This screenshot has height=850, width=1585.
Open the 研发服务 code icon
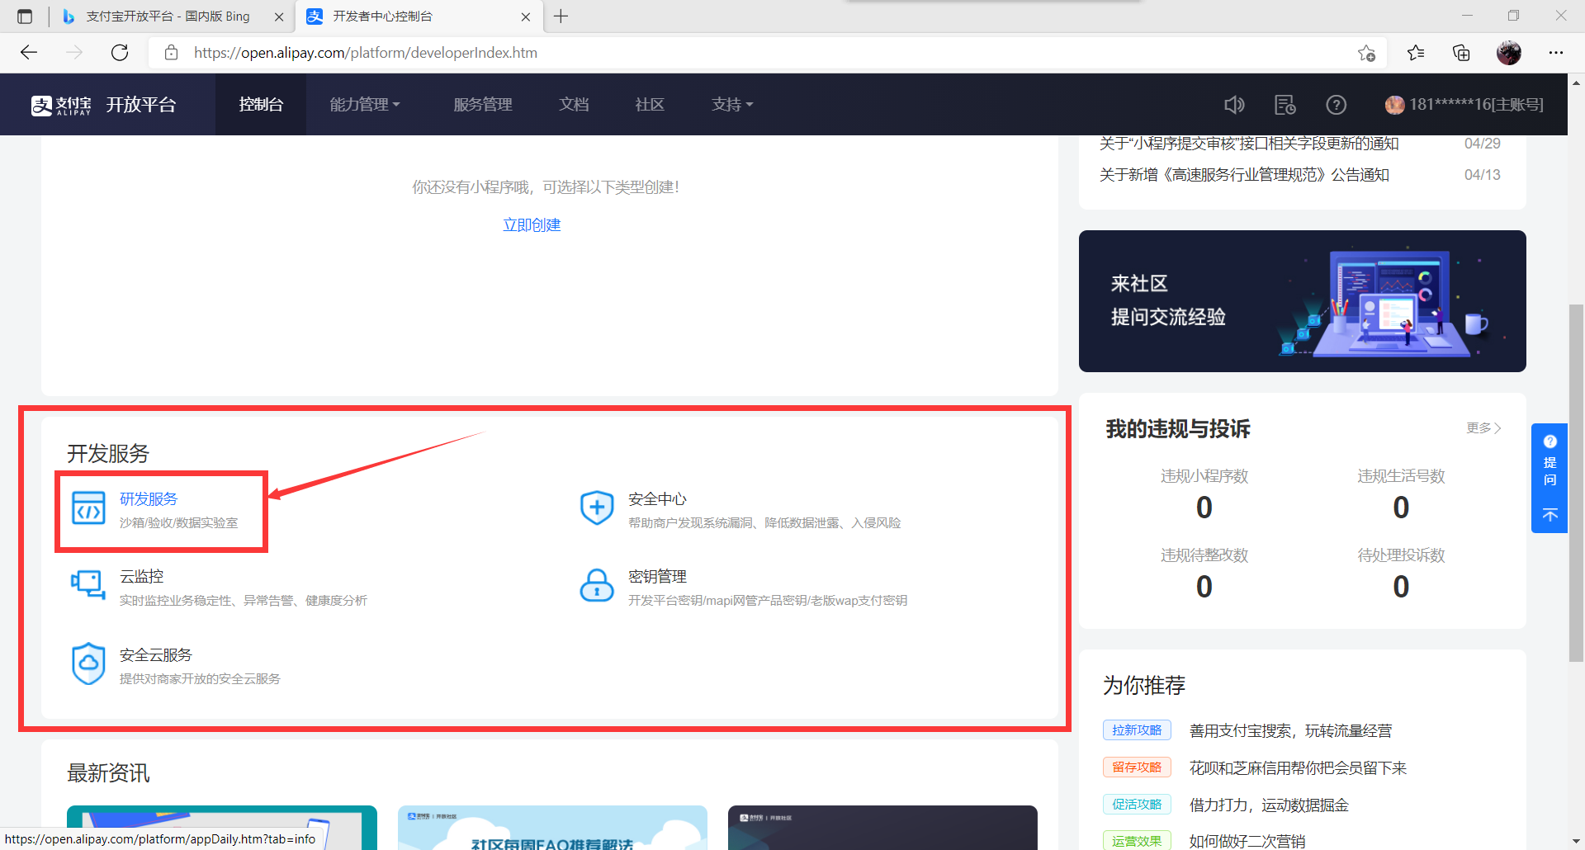pos(88,508)
